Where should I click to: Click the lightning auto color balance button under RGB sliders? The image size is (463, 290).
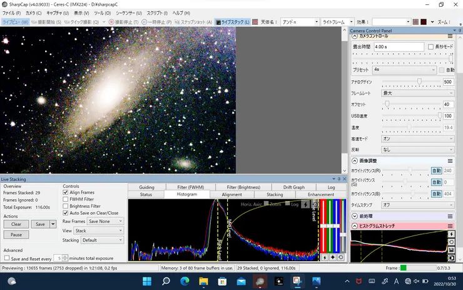[325, 257]
